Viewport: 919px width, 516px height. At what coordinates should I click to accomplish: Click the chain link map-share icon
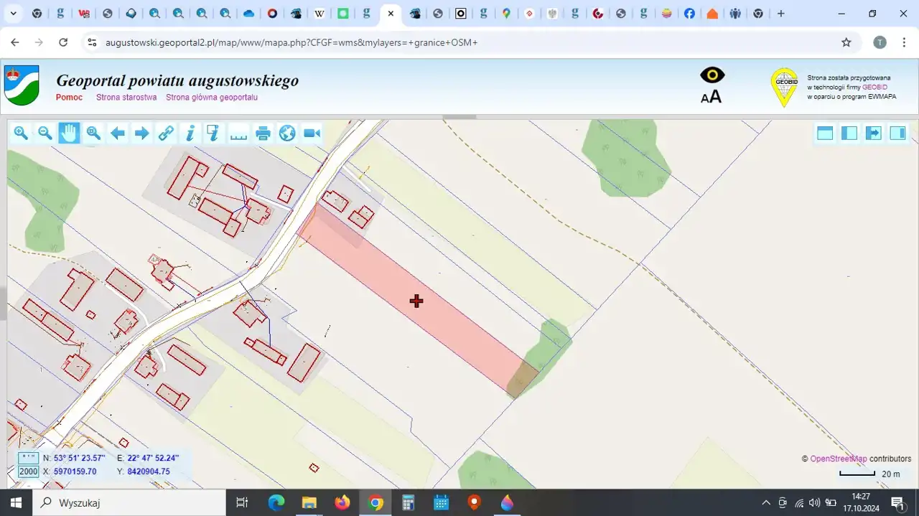tap(166, 133)
